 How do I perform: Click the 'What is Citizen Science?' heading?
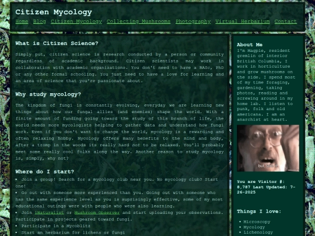pyautogui.click(x=57, y=43)
